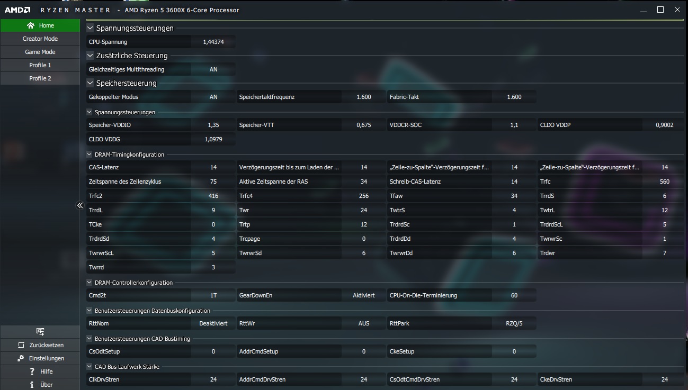Click the VDDCR-SOC value 1,1
Screen dimensions: 688x390
(x=514, y=125)
